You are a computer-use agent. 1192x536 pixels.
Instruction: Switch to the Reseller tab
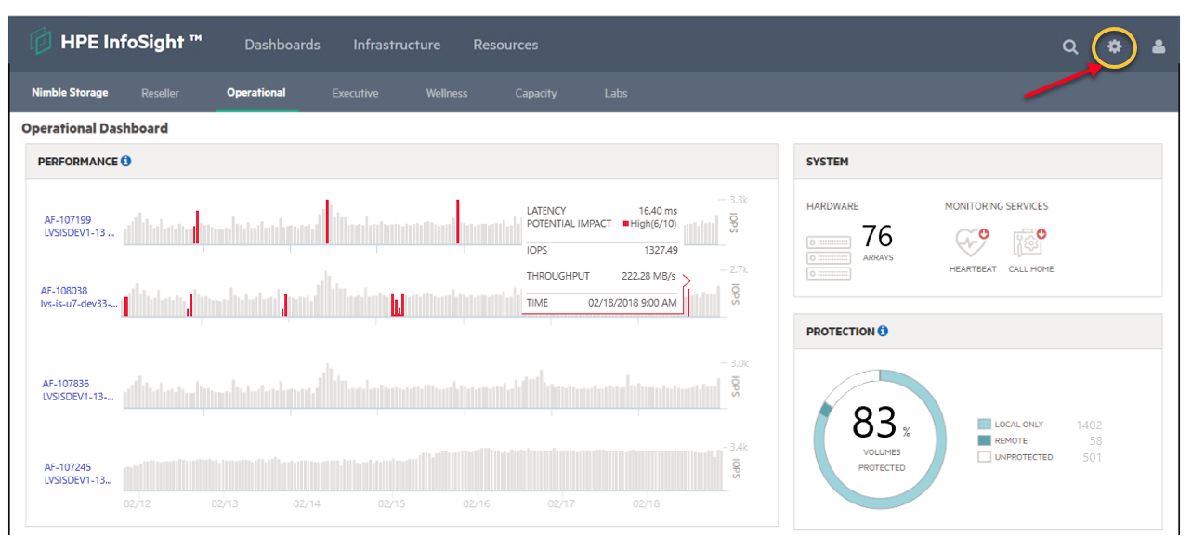pyautogui.click(x=160, y=93)
